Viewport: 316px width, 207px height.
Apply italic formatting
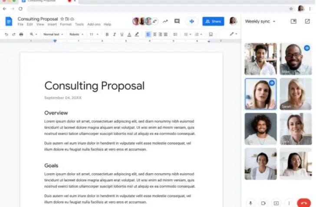click(x=114, y=34)
